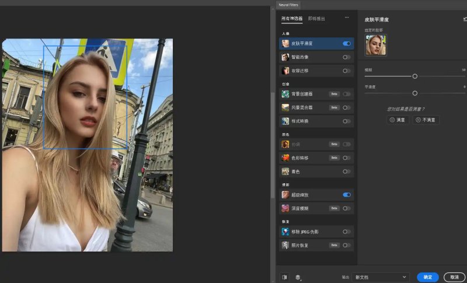Turn off the 超级缩放 toggle
The width and height of the screenshot is (467, 283).
coord(347,195)
